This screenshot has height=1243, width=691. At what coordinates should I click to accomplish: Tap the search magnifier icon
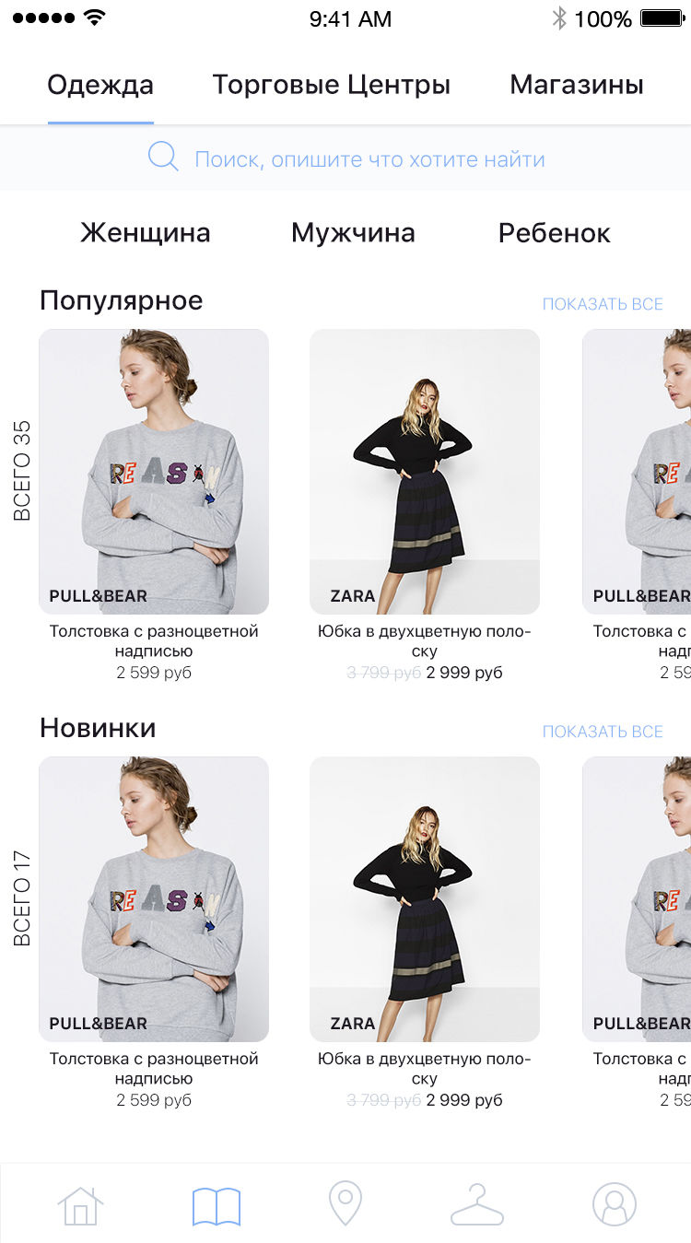(x=163, y=158)
